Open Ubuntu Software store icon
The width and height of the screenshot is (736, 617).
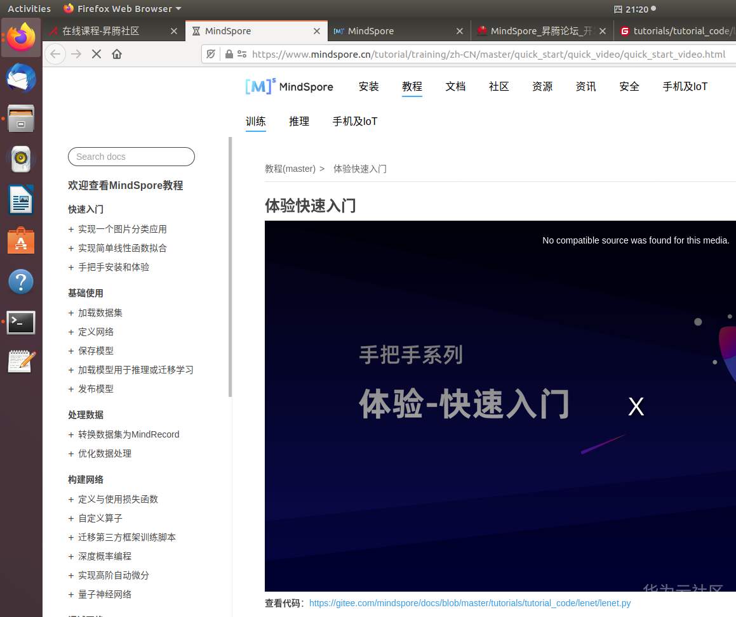[x=21, y=240]
